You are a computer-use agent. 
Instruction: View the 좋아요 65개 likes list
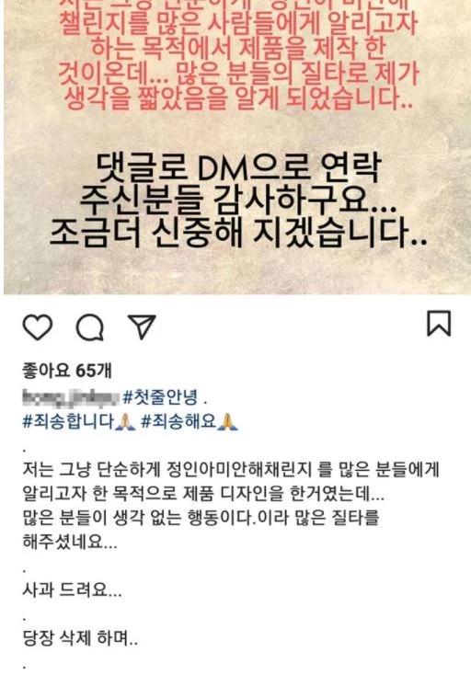(67, 371)
